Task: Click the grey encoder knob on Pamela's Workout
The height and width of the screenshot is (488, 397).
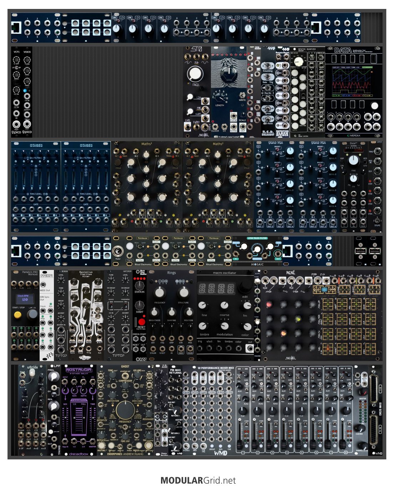Action: pos(32,314)
